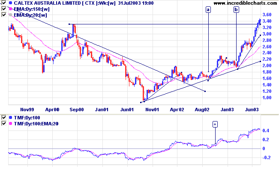The image size is (279, 169).
Task: Select the caption marker labeled a
Action: coord(208,9)
